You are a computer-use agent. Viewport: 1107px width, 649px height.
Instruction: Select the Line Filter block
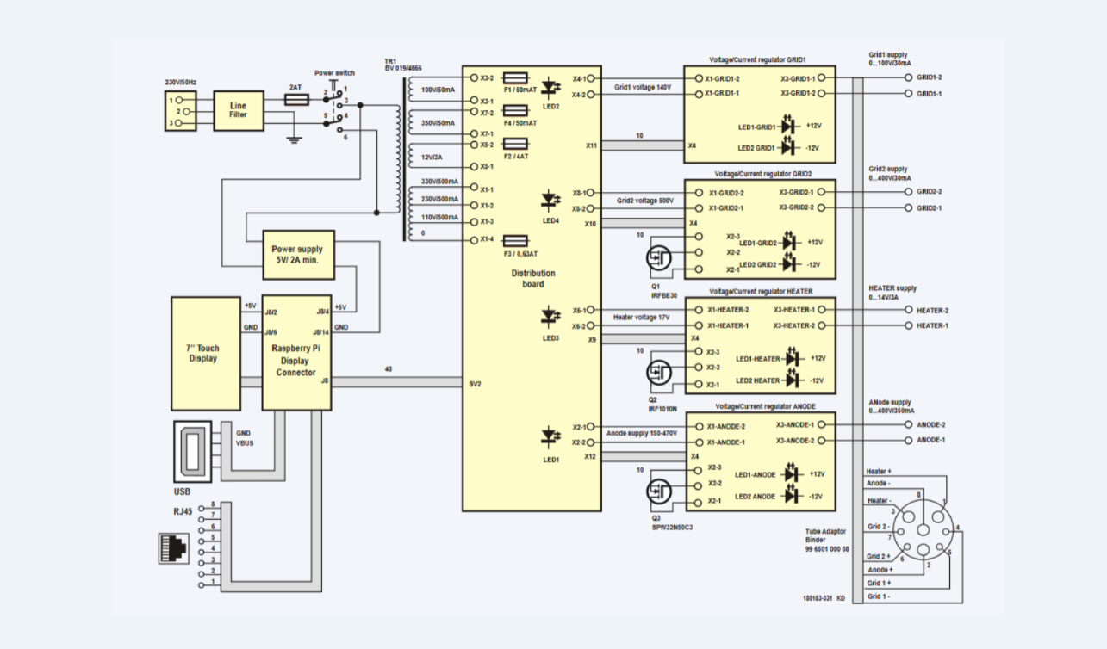(238, 110)
